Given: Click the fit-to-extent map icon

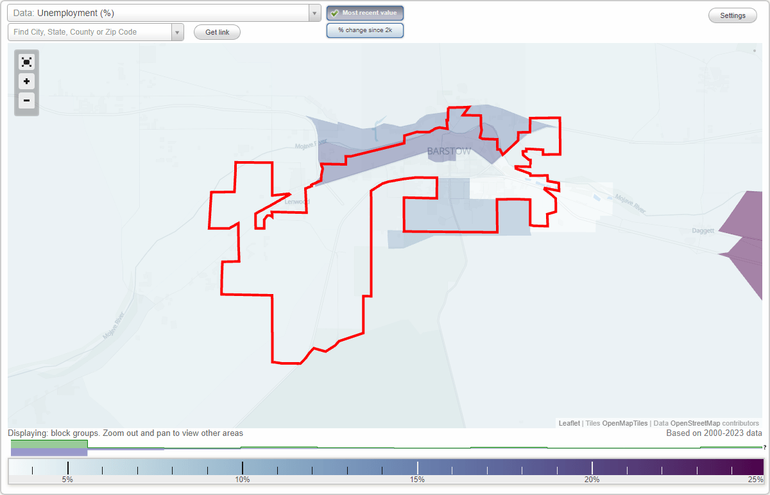Looking at the screenshot, I should 26,62.
